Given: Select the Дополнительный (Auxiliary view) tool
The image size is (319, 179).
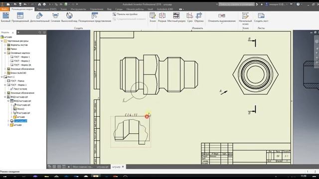Looking at the screenshot, I should coord(39,17).
